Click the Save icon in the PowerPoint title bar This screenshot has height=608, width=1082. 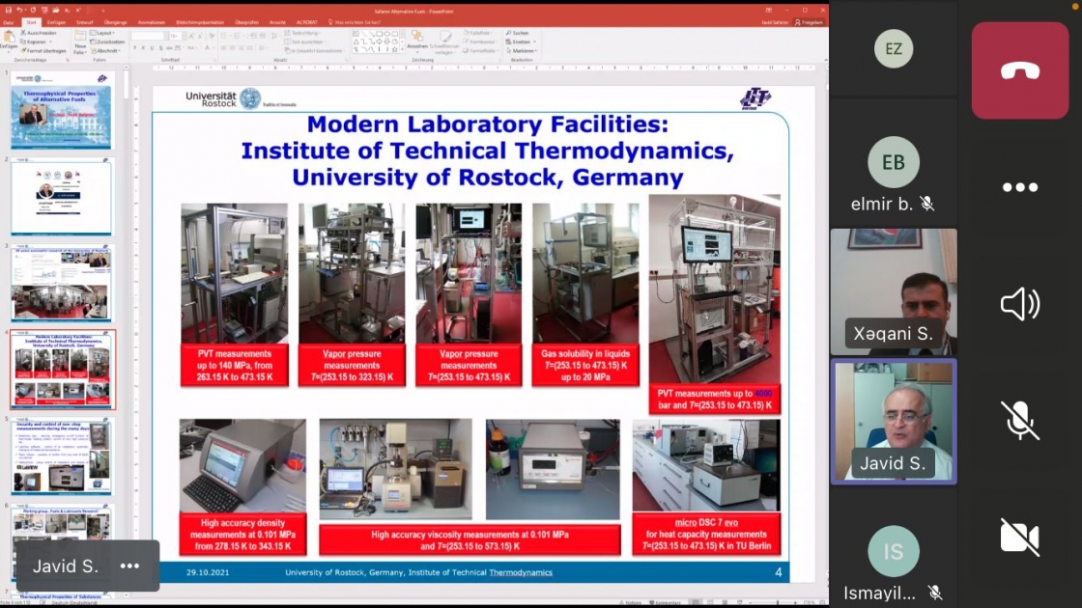point(9,11)
